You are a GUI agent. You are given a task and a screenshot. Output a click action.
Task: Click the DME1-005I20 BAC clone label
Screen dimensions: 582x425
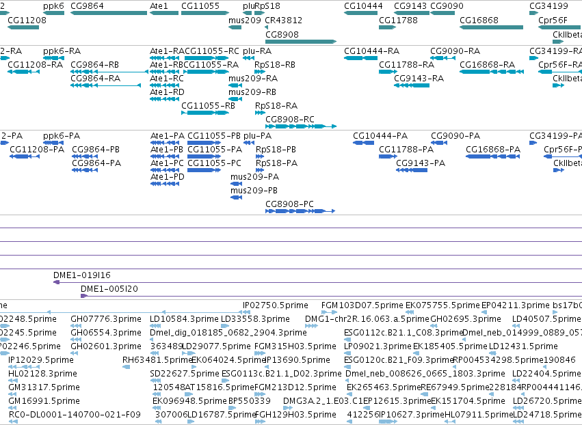(109, 289)
